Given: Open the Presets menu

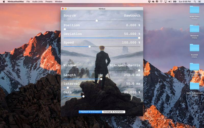Looking at the screenshot, I should click(x=49, y=2).
